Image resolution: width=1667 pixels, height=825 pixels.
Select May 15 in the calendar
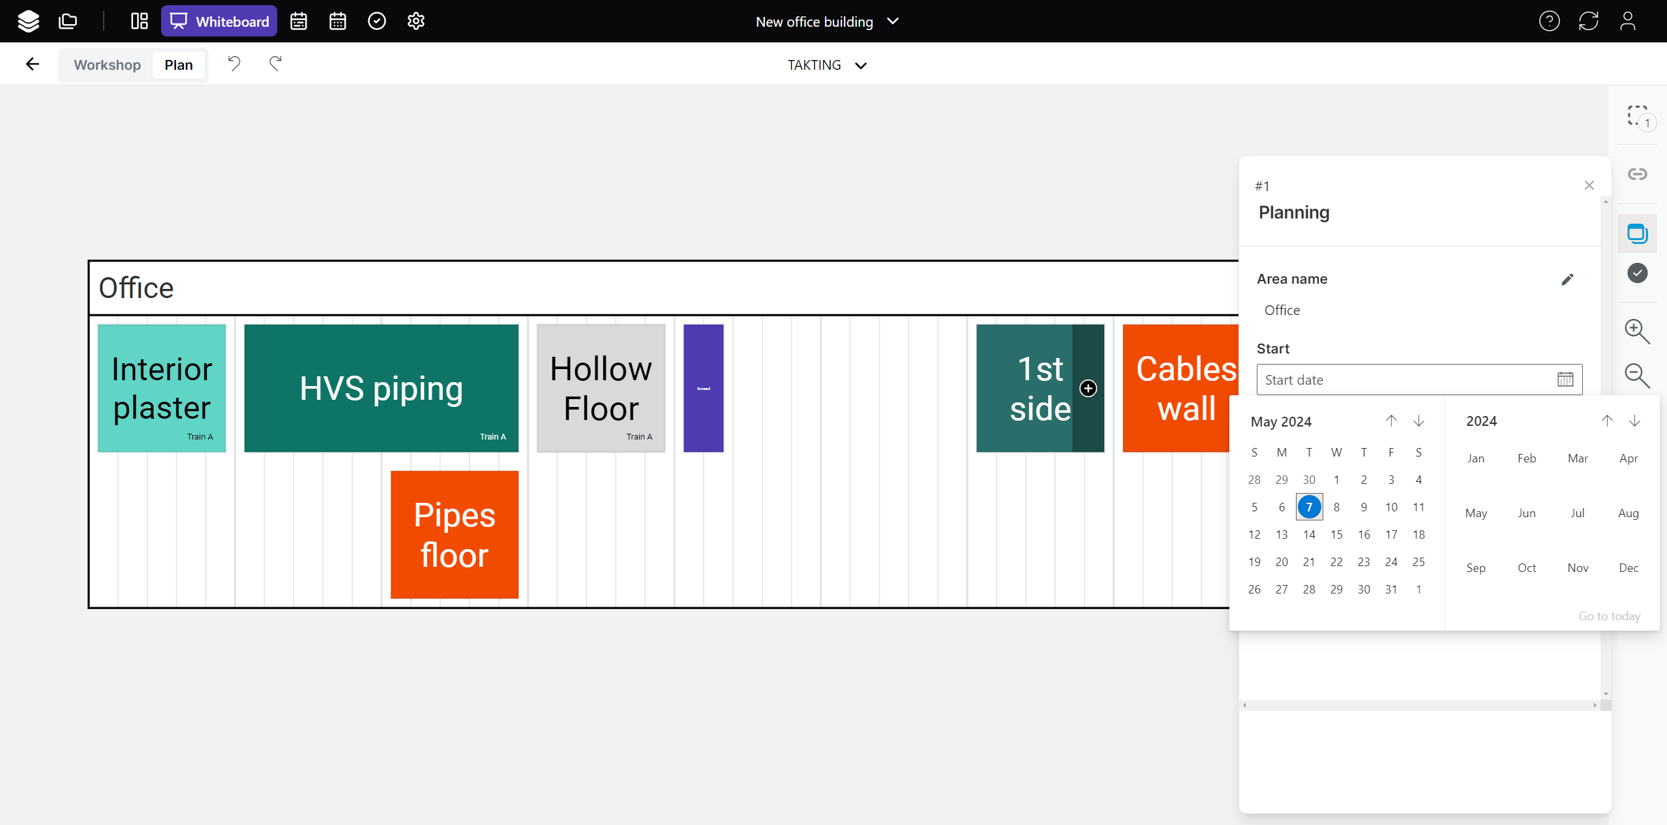1336,535
